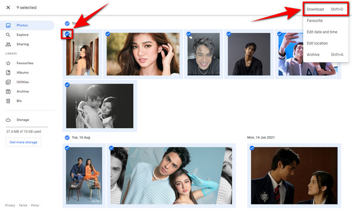Choose Edit date and time from the menu
Image resolution: width=352 pixels, height=212 pixels.
coord(326,32)
